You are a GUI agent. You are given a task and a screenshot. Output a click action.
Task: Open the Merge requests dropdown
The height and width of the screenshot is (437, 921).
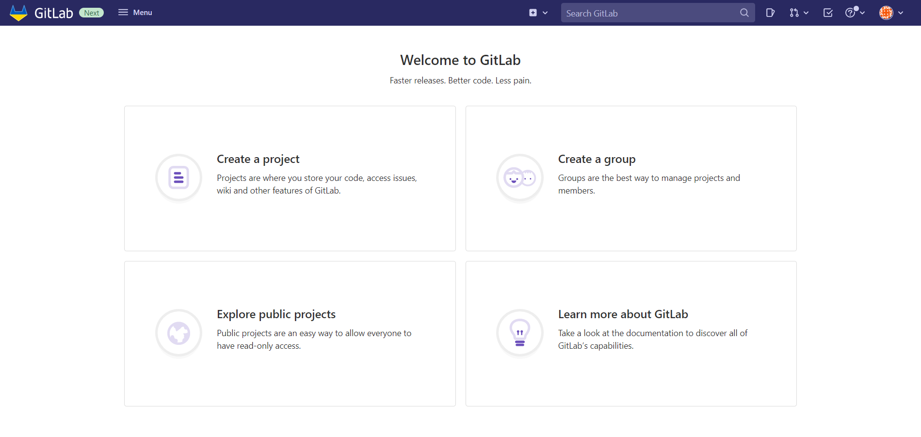[x=799, y=13]
